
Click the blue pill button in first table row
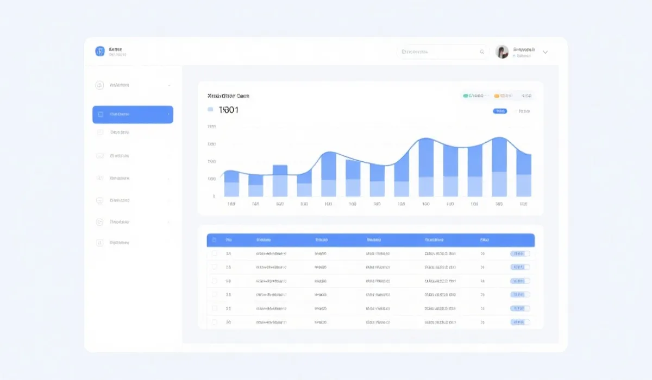519,254
